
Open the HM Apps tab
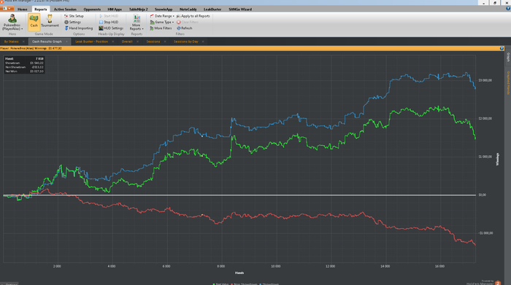coord(115,9)
